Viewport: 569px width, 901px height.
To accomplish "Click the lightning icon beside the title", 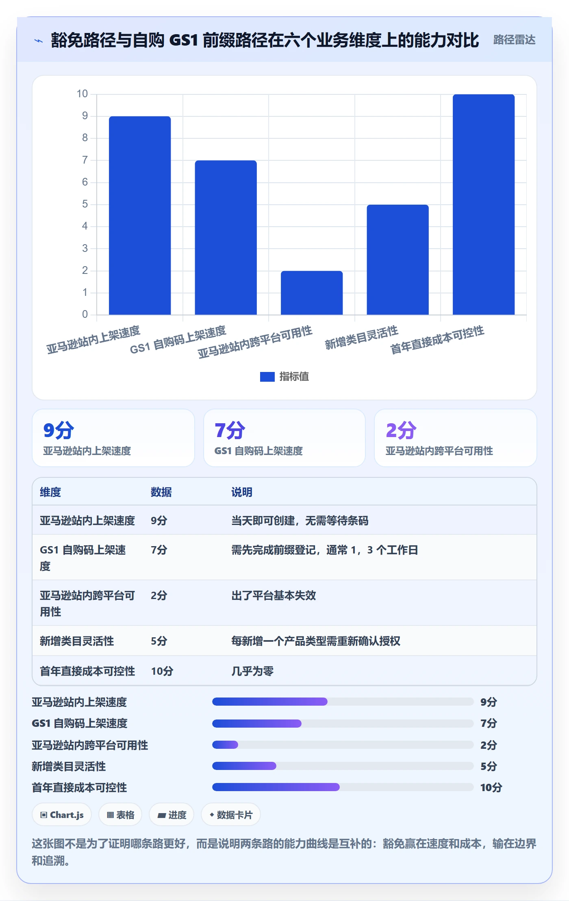I will click(x=39, y=41).
